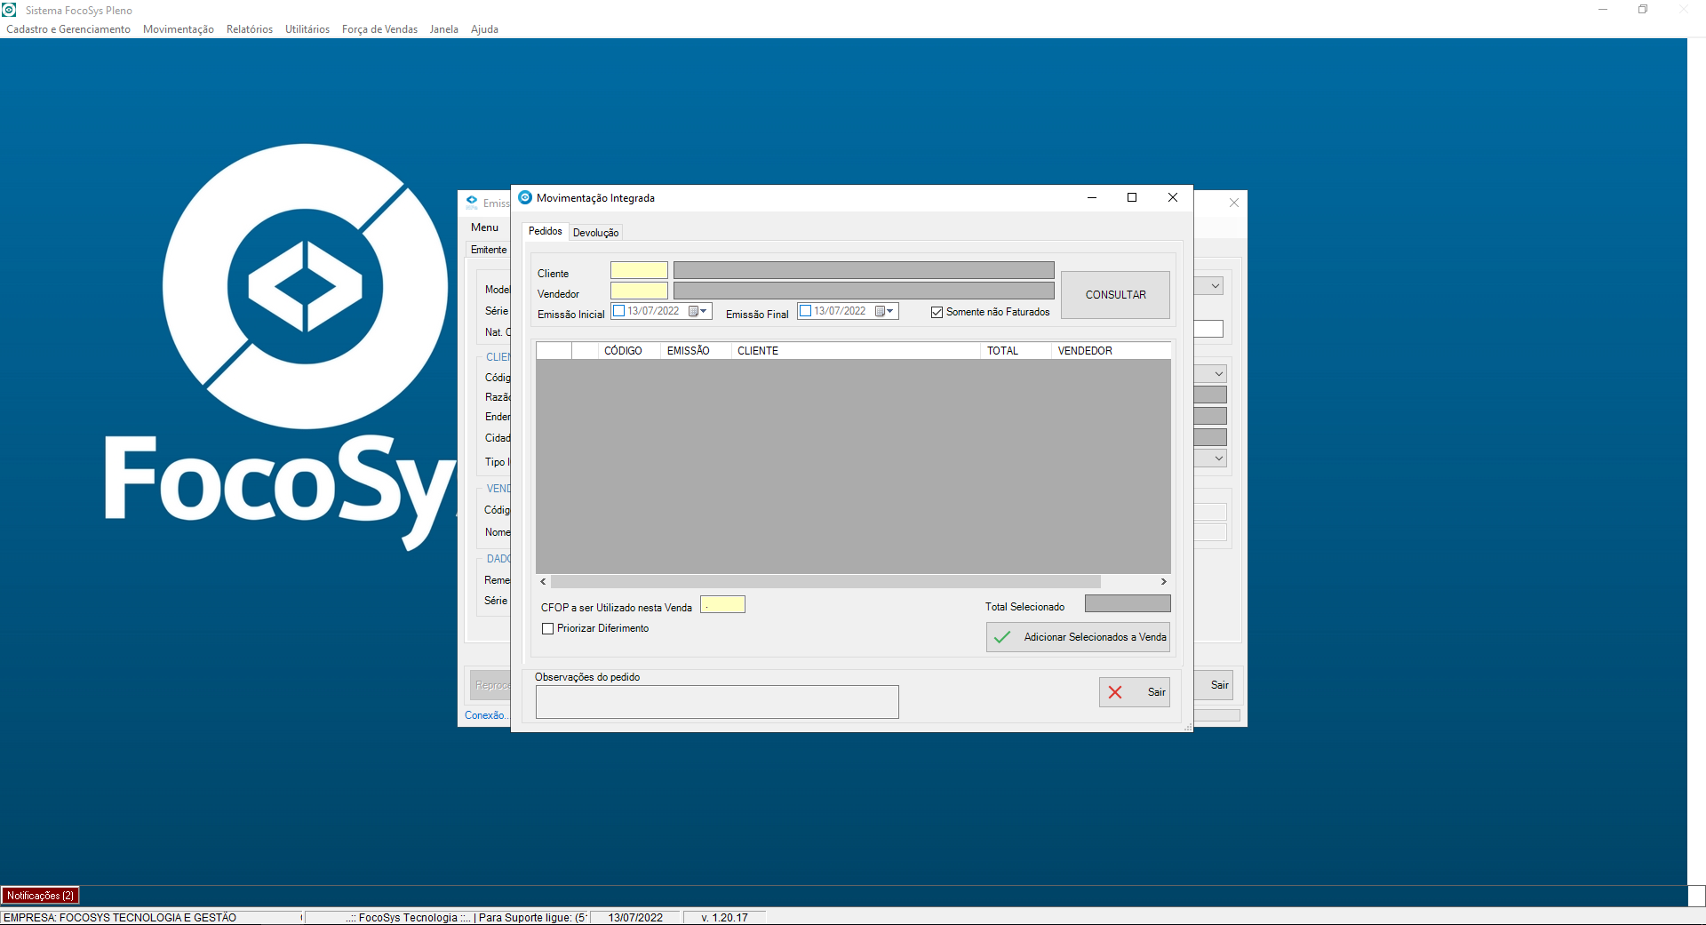Click the horizontal scrollbar of orders grid

click(x=826, y=581)
